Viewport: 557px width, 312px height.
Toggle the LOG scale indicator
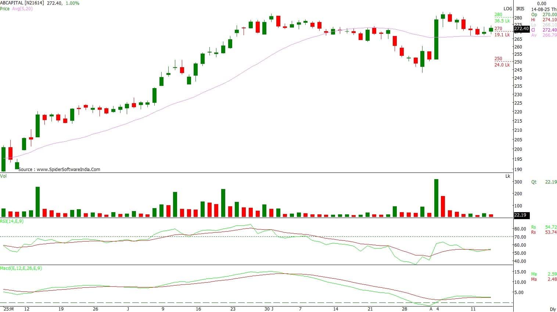(x=507, y=9)
